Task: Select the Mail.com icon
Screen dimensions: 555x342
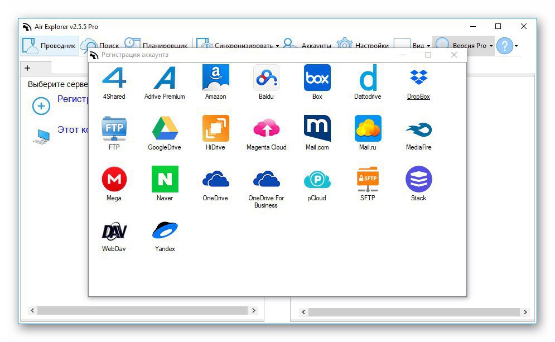Action: tap(317, 128)
